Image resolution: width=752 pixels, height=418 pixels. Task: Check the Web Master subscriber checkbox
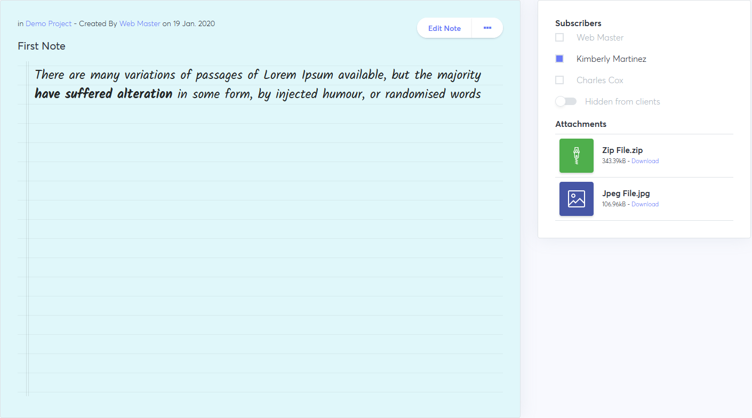(559, 37)
